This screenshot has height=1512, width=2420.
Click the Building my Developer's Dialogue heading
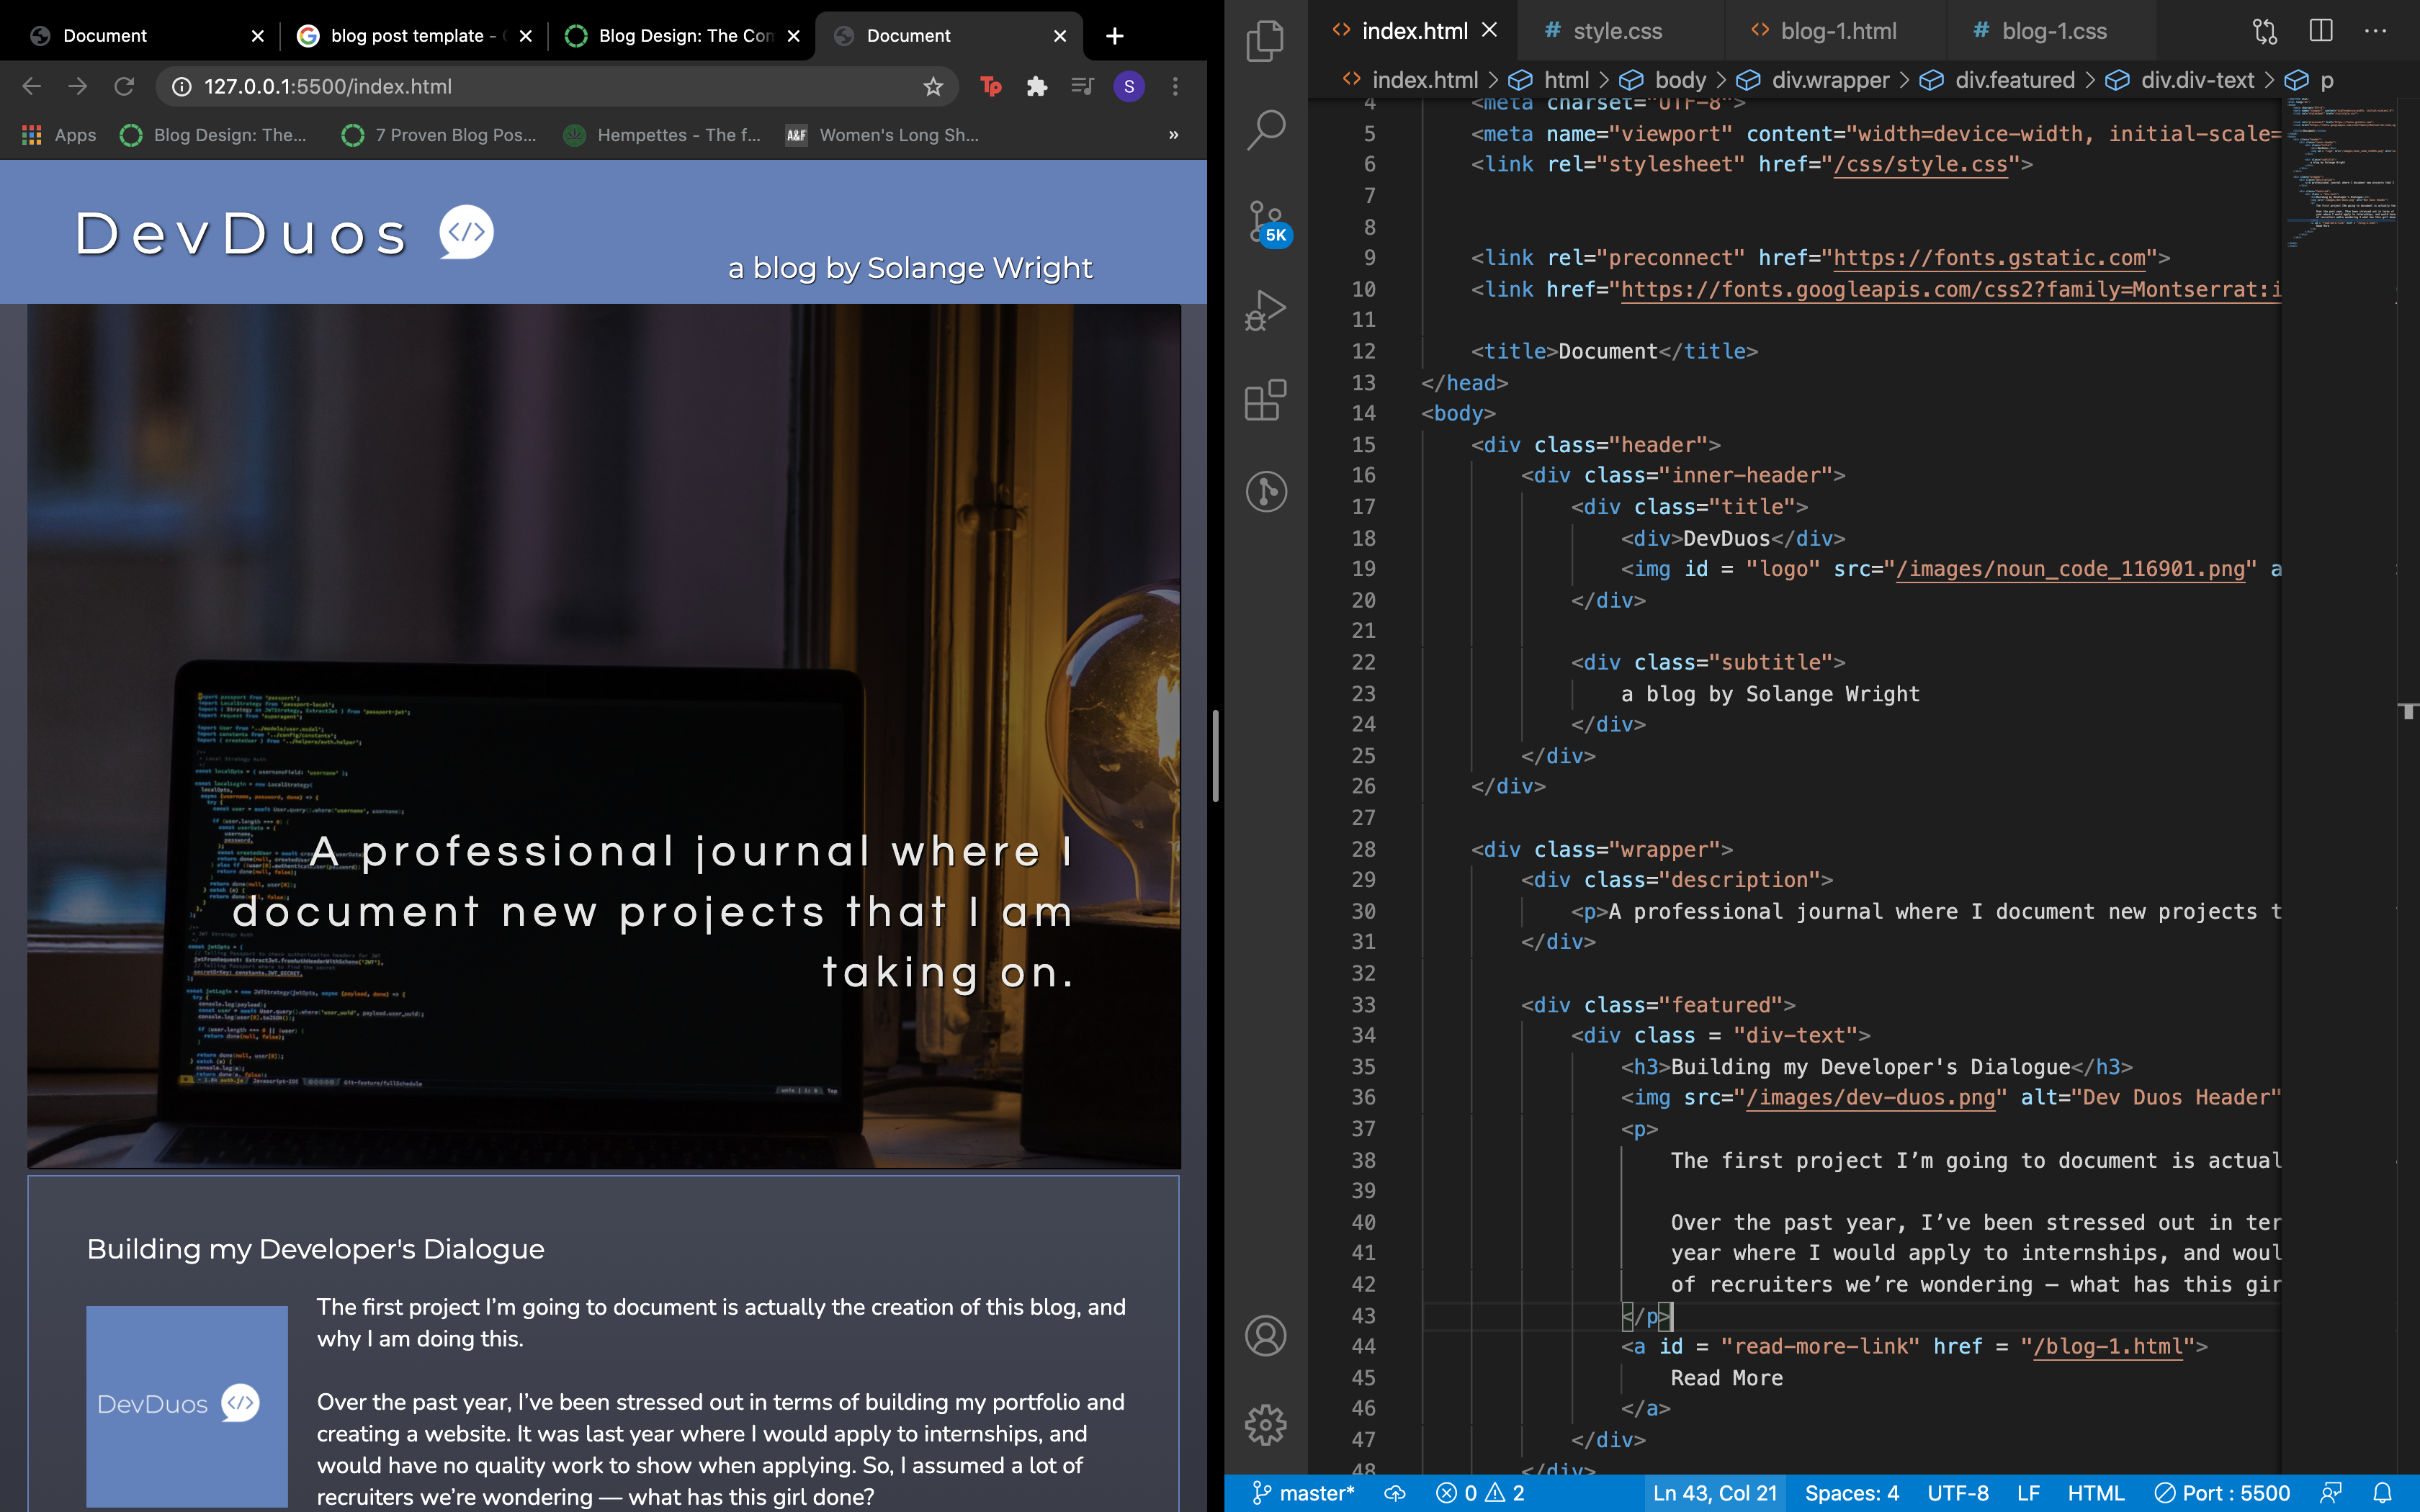(316, 1249)
